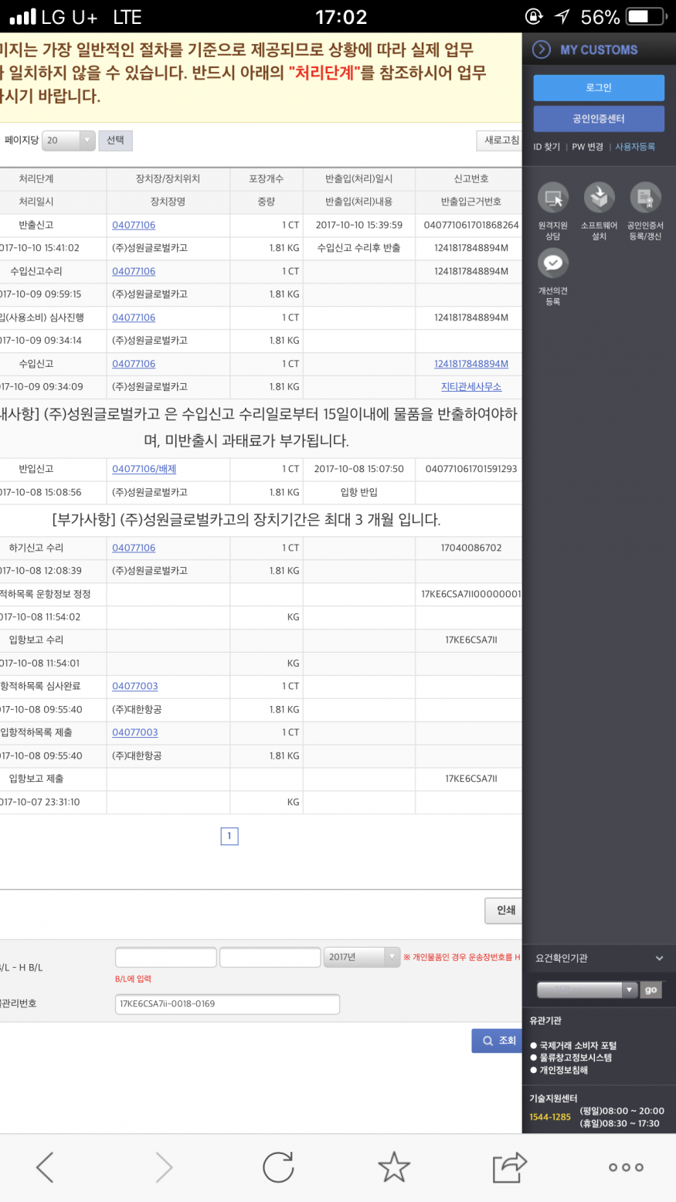Click the 화물관리번호 field with 17KE6CSA7ii-0018-0169
The width and height of the screenshot is (676, 1202).
tap(227, 1004)
